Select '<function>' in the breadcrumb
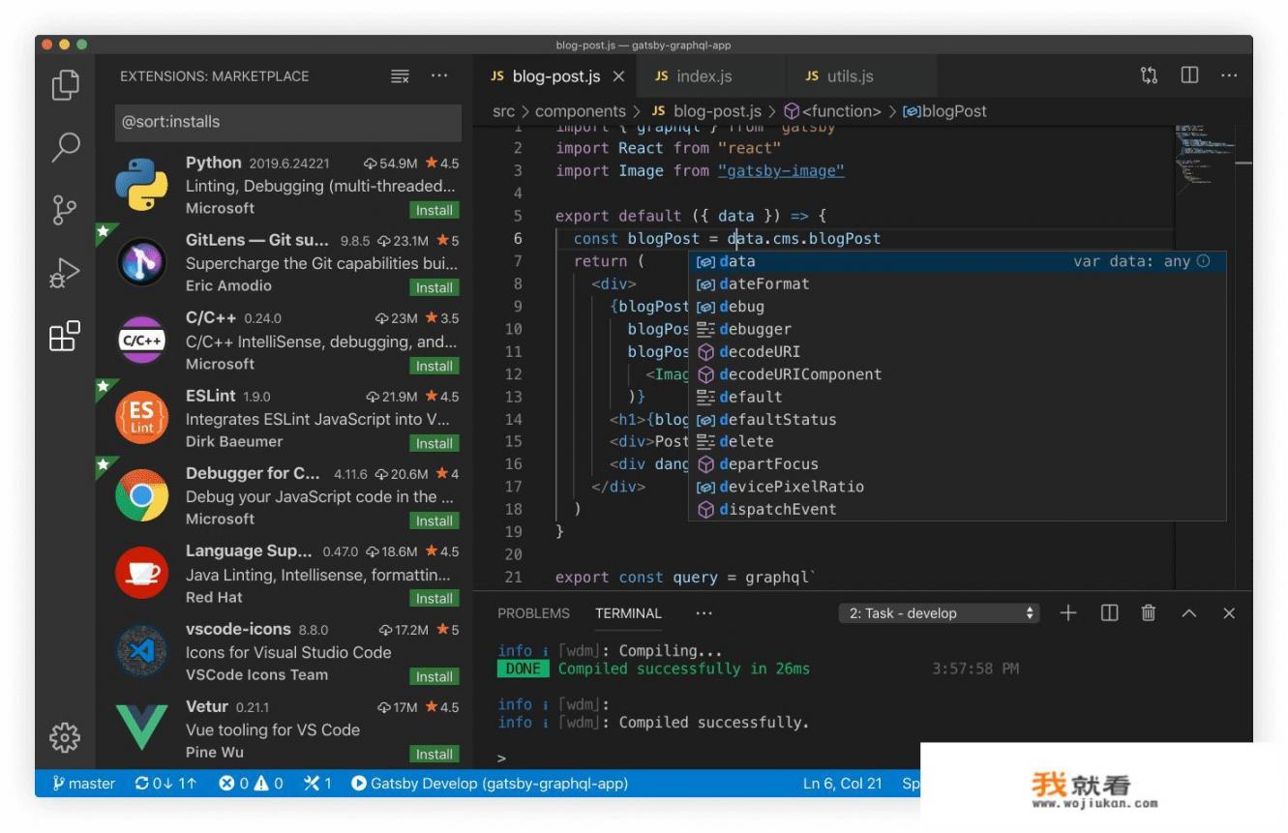 click(832, 111)
